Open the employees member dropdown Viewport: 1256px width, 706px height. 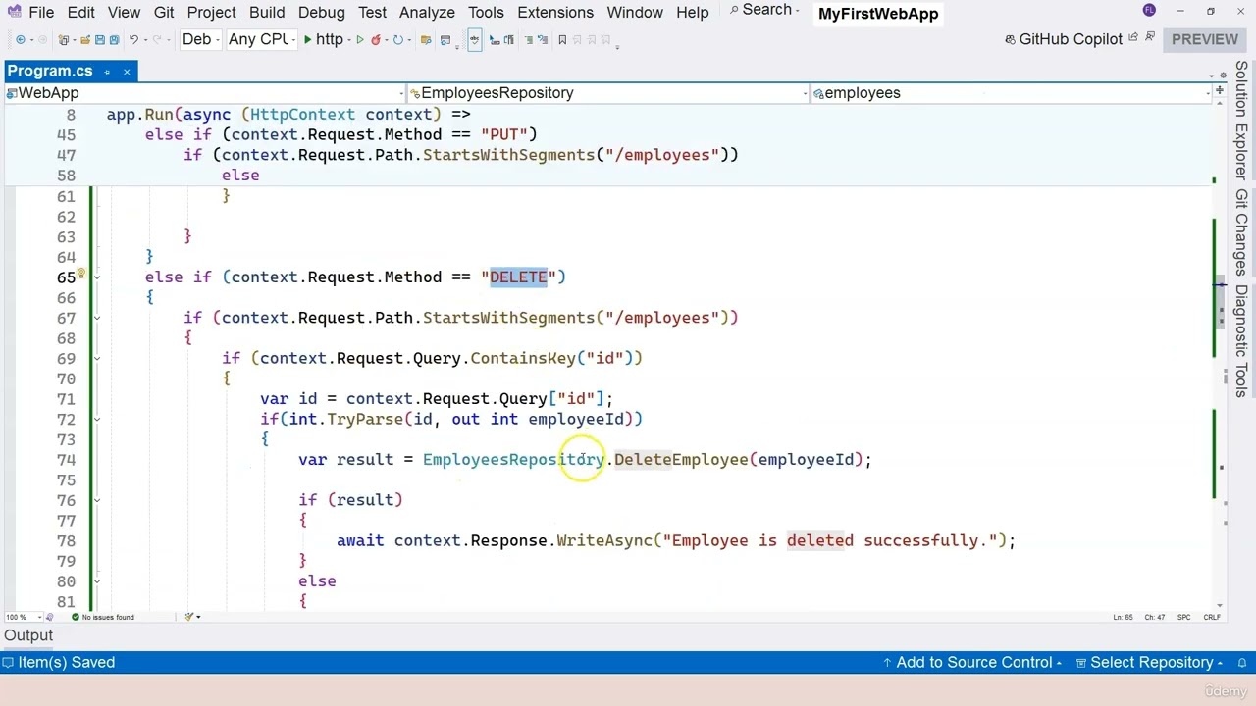(1012, 92)
